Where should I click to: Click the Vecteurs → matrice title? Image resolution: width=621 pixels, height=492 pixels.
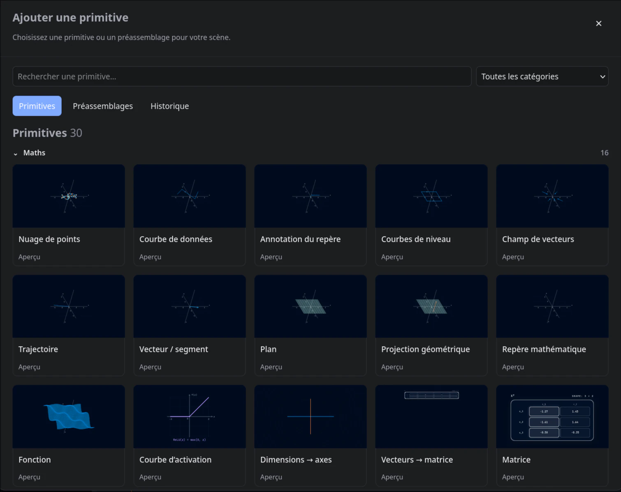[x=417, y=460]
